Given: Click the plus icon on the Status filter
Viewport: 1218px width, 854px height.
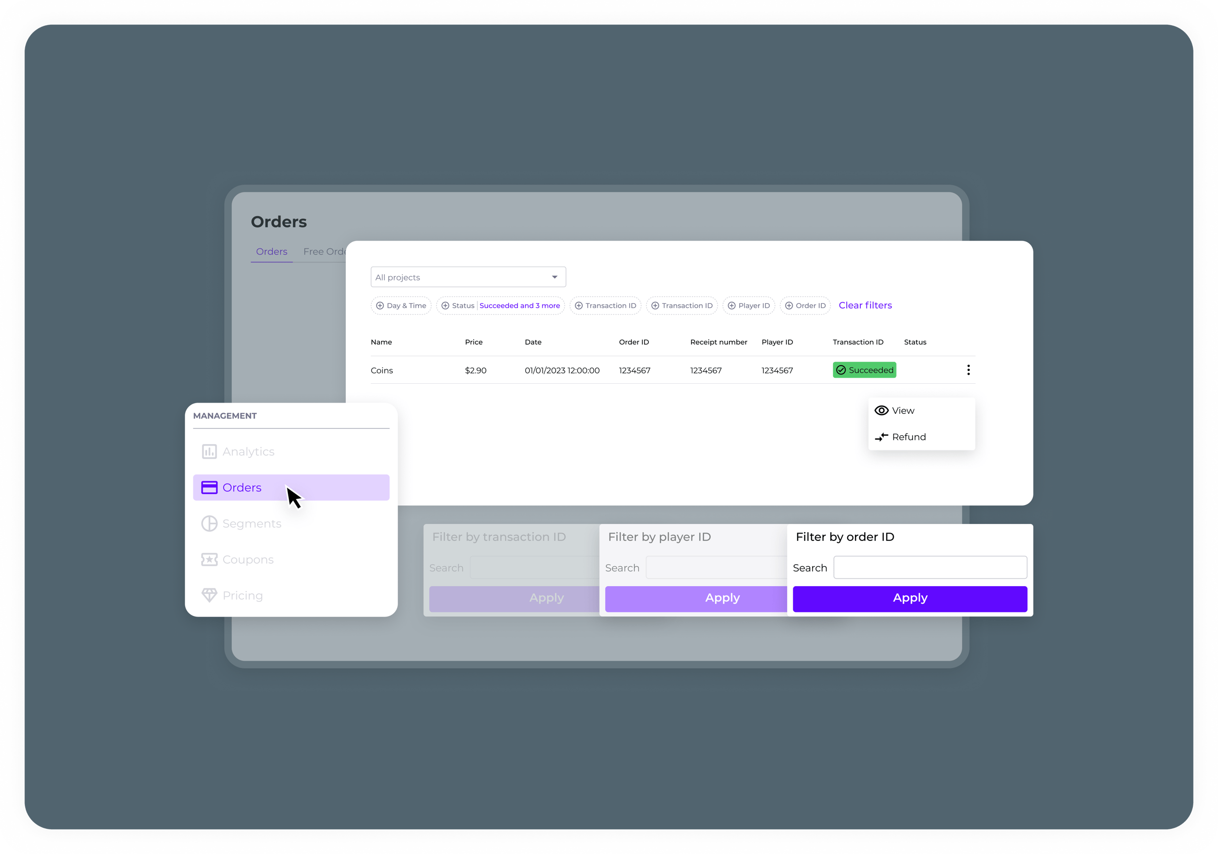Looking at the screenshot, I should [445, 306].
